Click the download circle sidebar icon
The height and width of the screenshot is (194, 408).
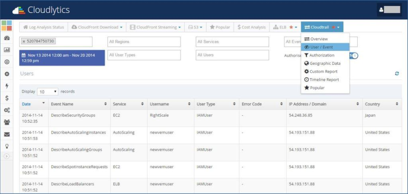[x=7, y=62]
